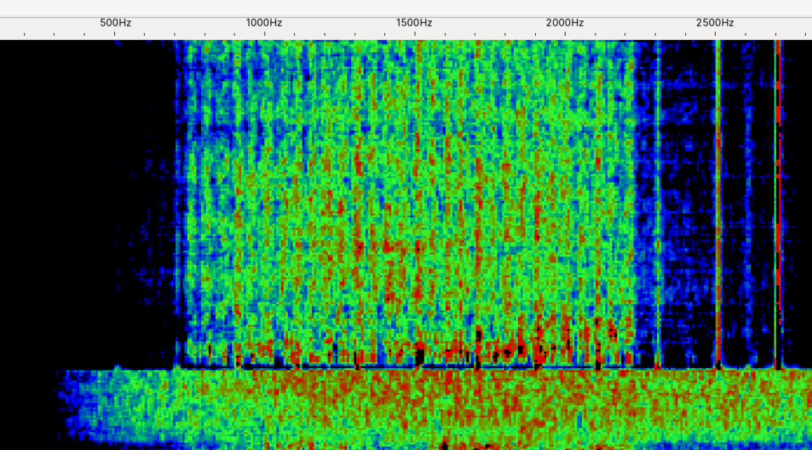812x450 pixels.
Task: Click the 500Hz label on the frequency ruler
Action: (x=115, y=23)
